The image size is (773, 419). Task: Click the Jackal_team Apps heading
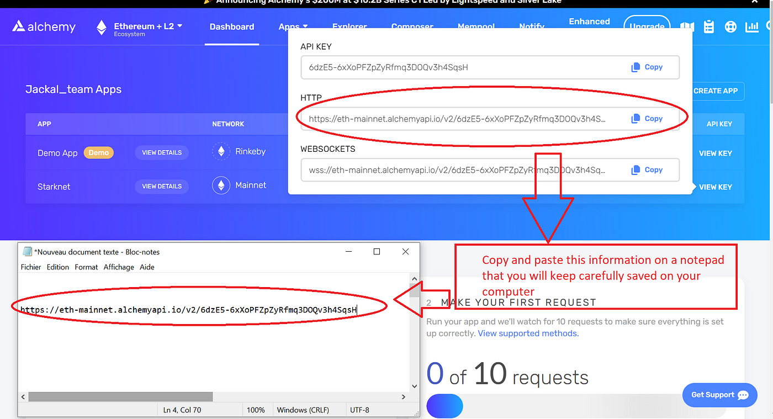pos(73,89)
